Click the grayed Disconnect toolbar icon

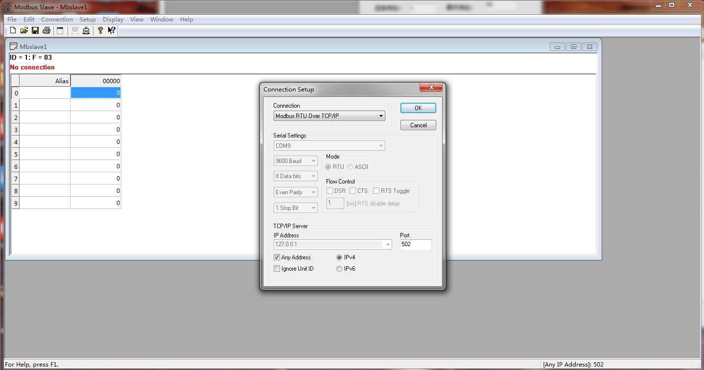[x=75, y=30]
